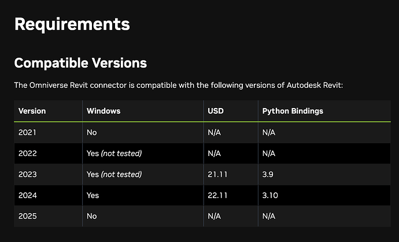Click the USD column header
The width and height of the screenshot is (399, 242).
(215, 111)
